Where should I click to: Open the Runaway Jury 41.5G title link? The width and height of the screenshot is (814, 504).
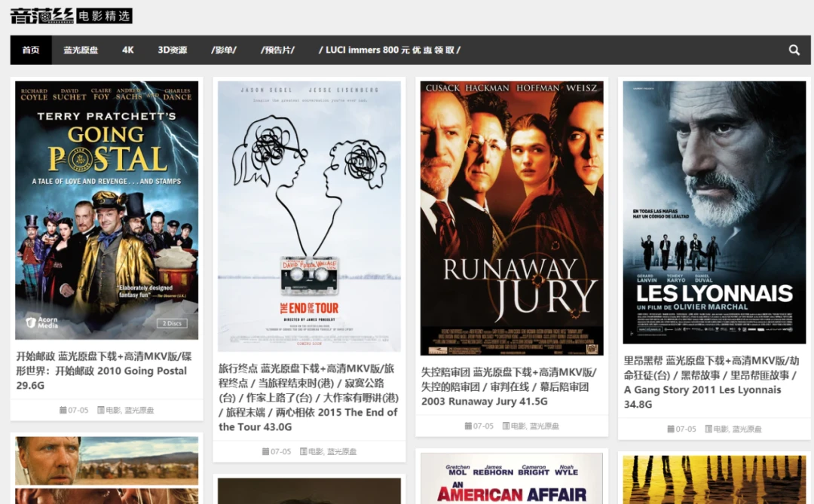pos(509,386)
